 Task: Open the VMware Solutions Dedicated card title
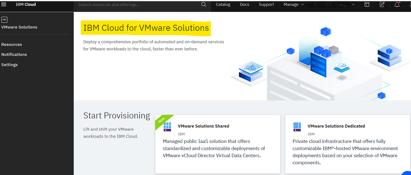pyautogui.click(x=336, y=126)
